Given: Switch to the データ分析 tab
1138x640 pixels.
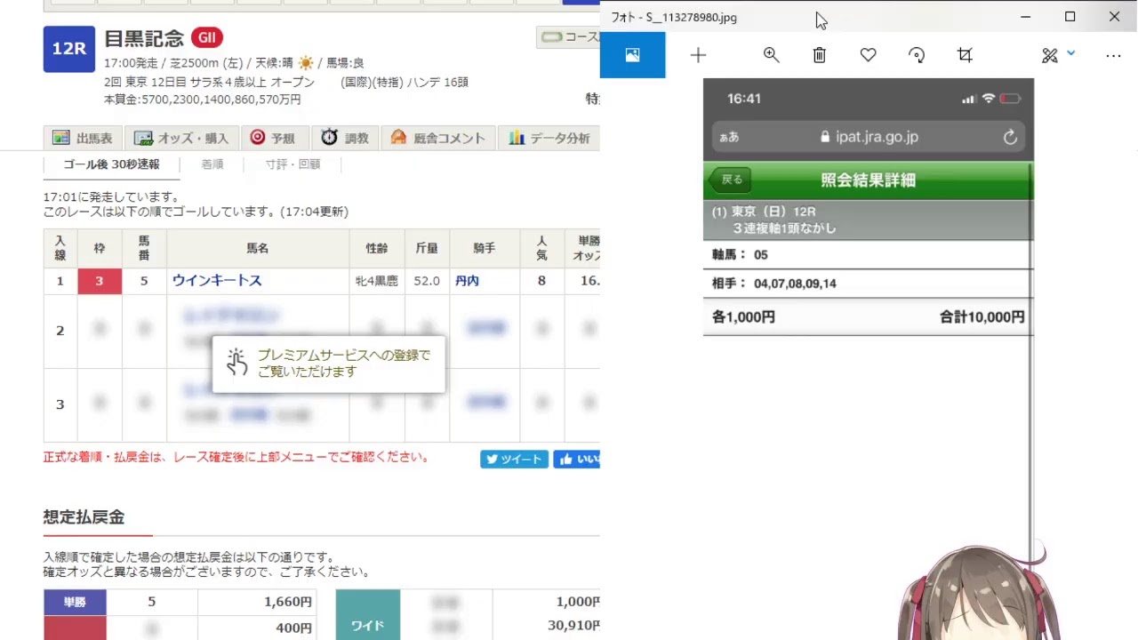Looking at the screenshot, I should pos(549,138).
